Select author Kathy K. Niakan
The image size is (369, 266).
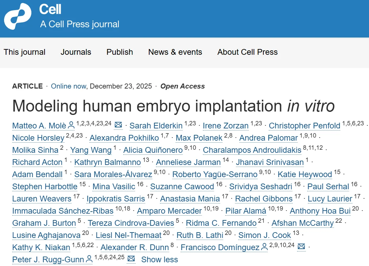tap(41, 247)
